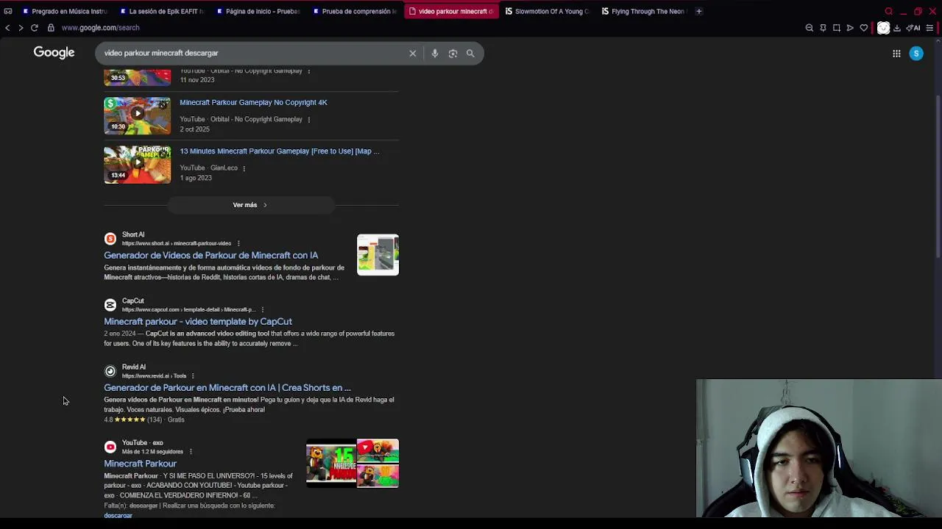The image size is (942, 529).
Task: Open the player triangle icon in address bar
Action: coord(850,28)
